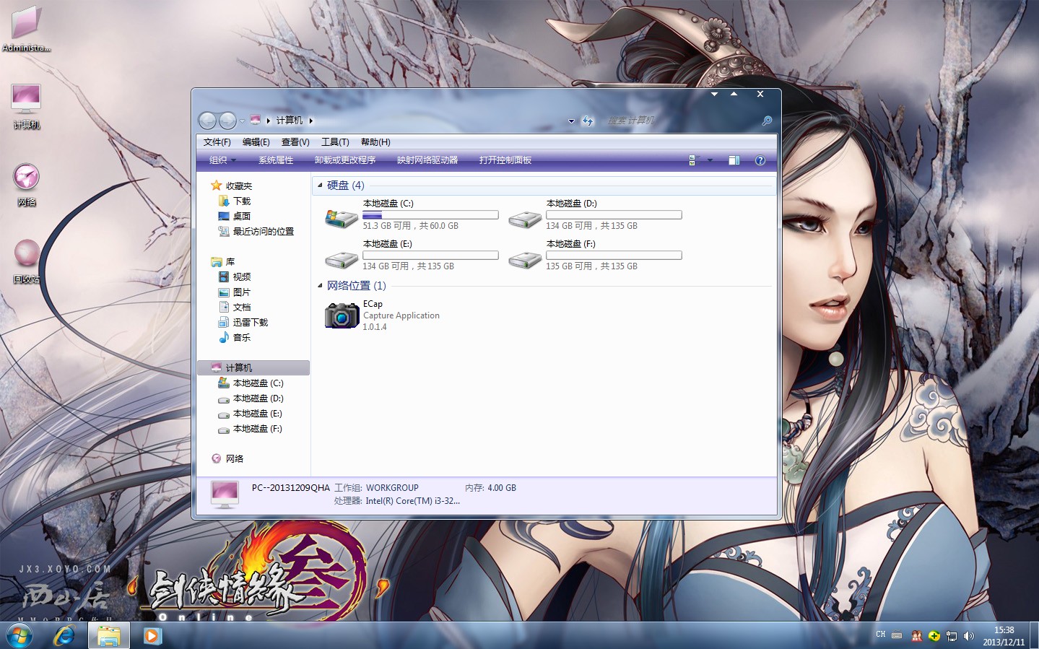This screenshot has width=1039, height=649.
Task: Expand breadcrumb arrow after 计算机
Action: (x=311, y=121)
